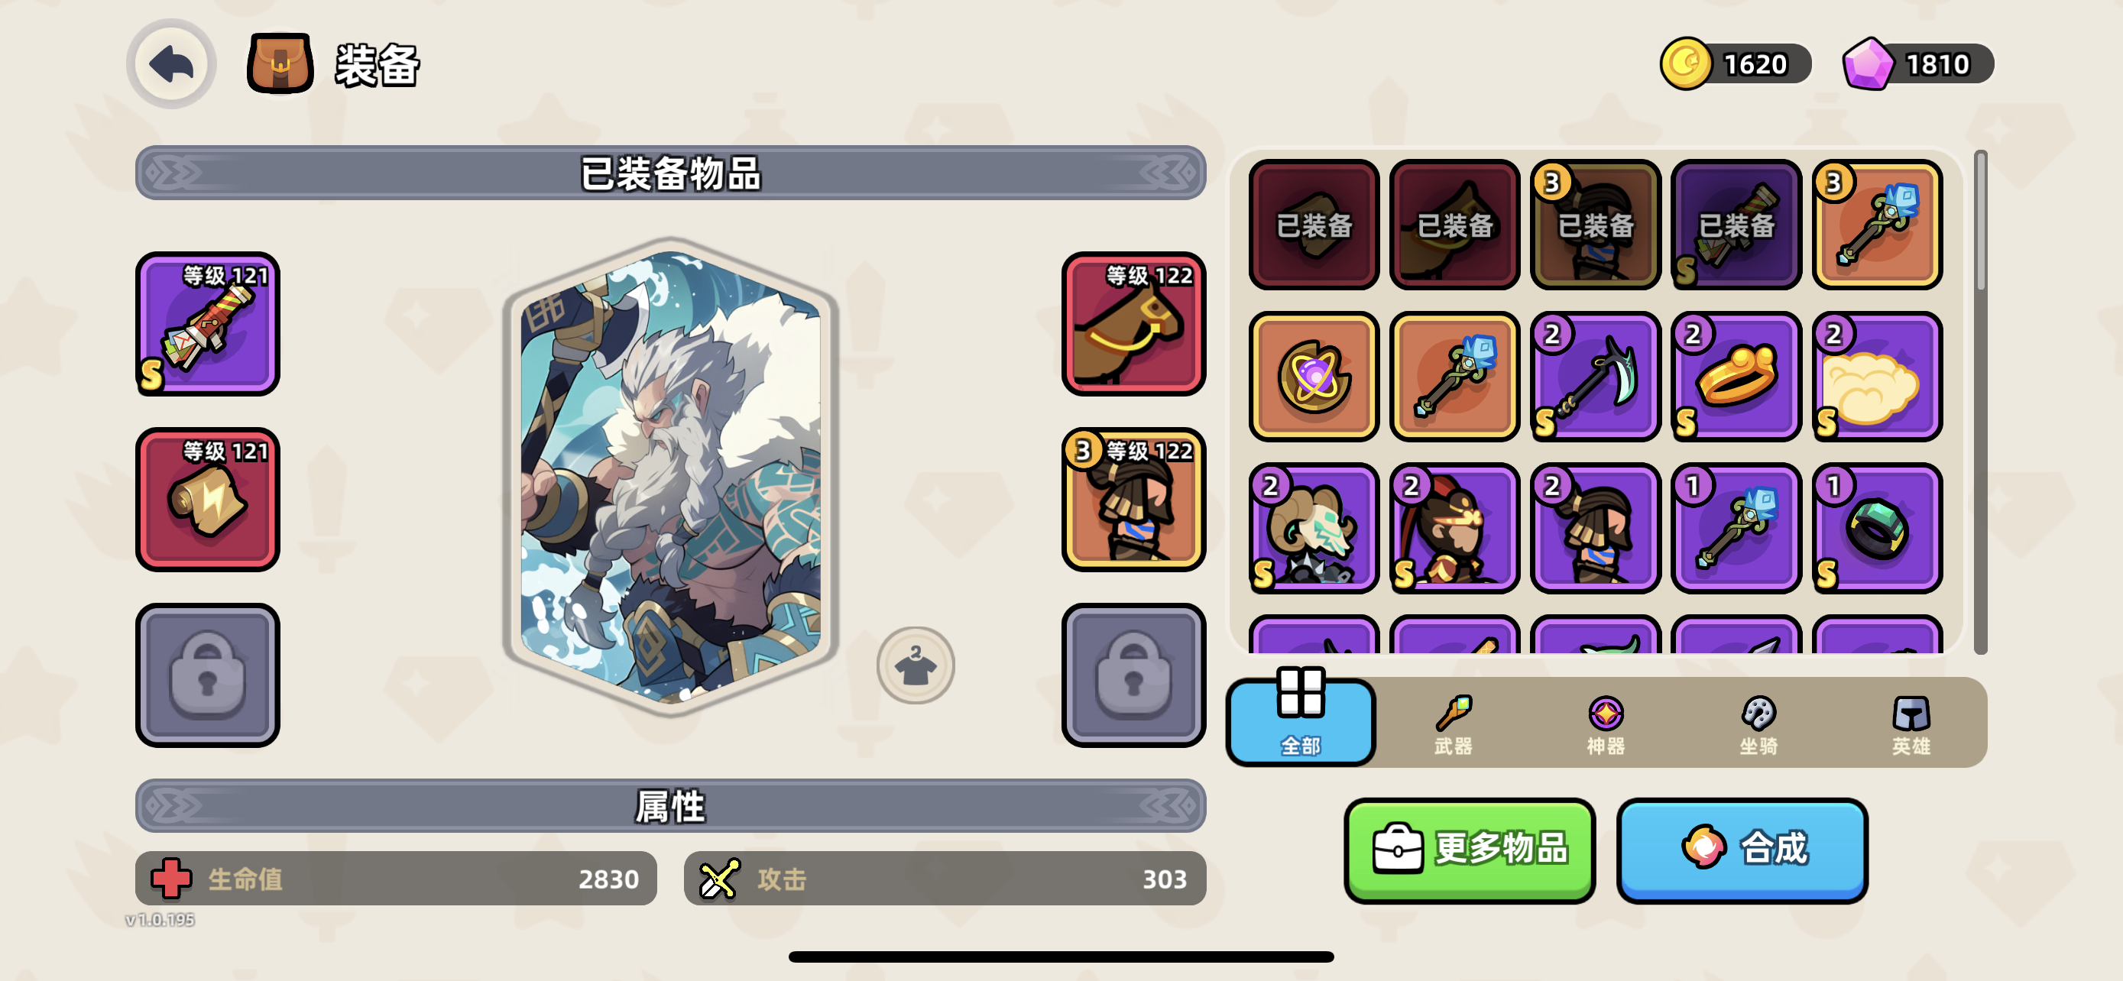Viewport: 2123px width, 981px height.
Task: Choose the purple scythe weapon item
Action: point(1595,377)
